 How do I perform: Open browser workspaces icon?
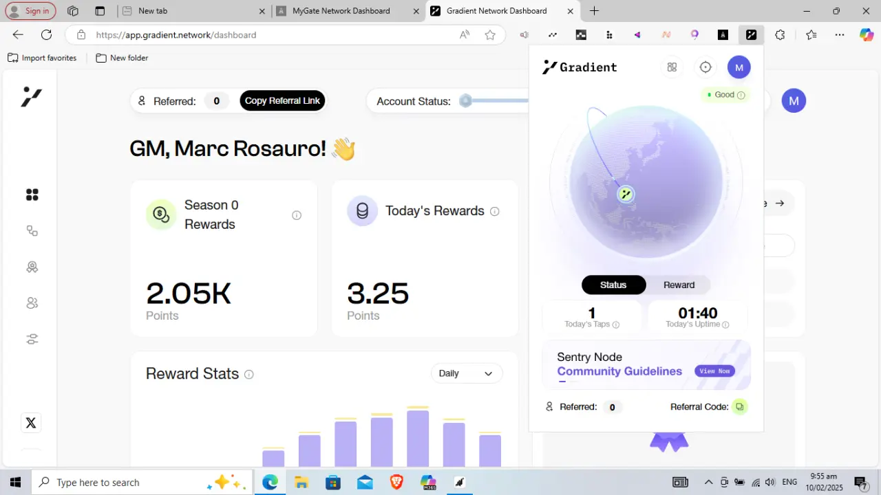click(73, 11)
